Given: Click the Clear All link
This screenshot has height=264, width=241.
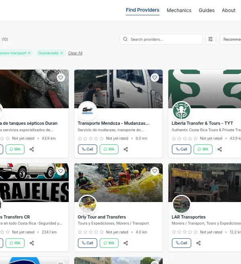Looking at the screenshot, I should pyautogui.click(x=75, y=53).
